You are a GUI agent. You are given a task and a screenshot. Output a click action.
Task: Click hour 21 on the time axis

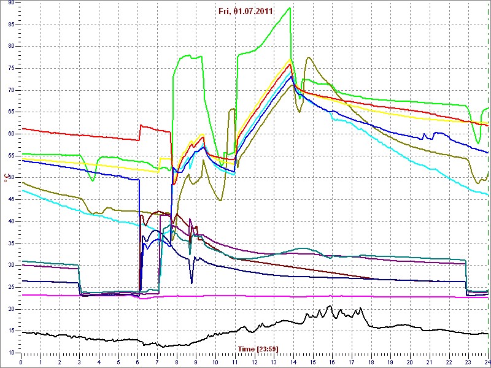point(430,362)
